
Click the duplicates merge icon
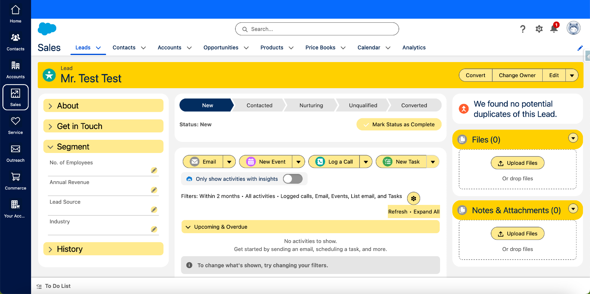[x=463, y=109]
